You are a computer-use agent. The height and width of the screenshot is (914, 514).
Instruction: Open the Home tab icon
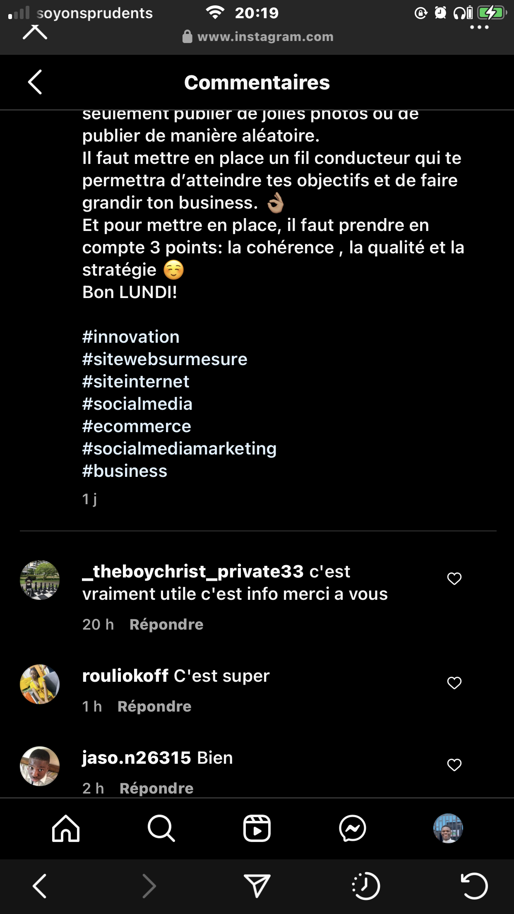pos(66,828)
